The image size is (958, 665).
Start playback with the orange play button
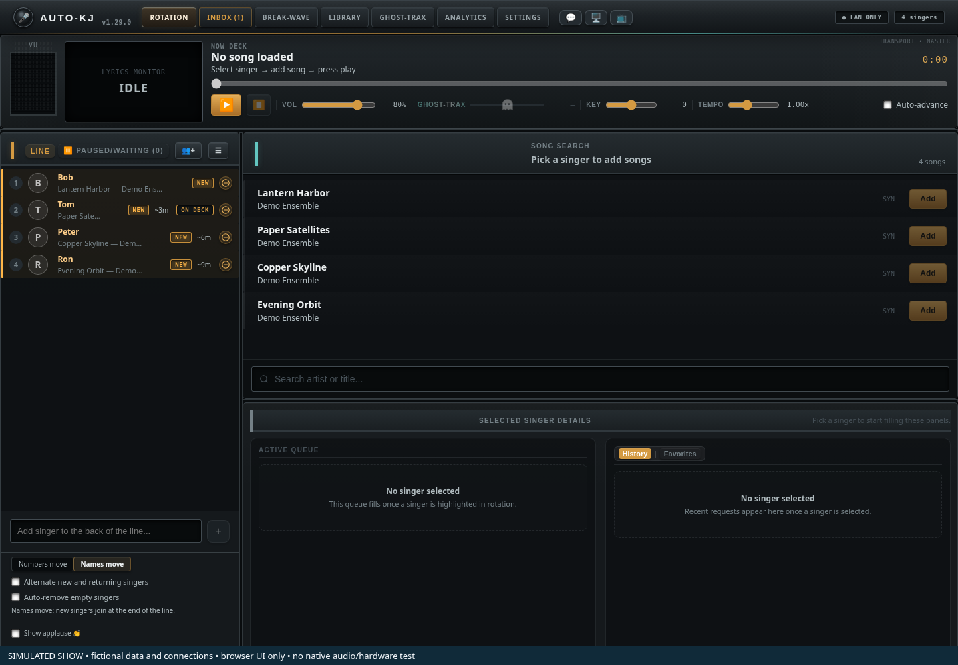(226, 105)
